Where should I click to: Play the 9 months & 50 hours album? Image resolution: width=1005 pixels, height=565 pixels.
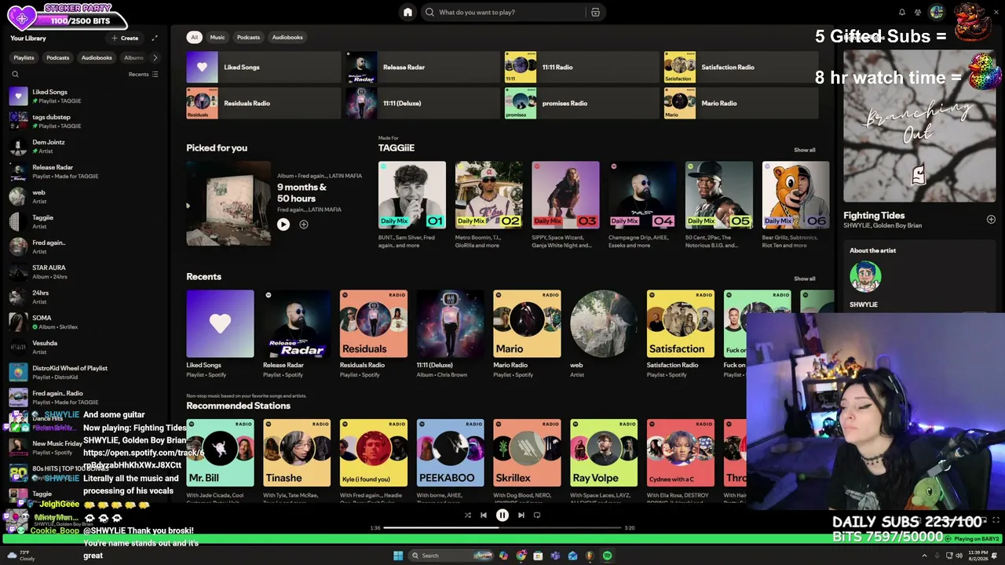pos(283,224)
